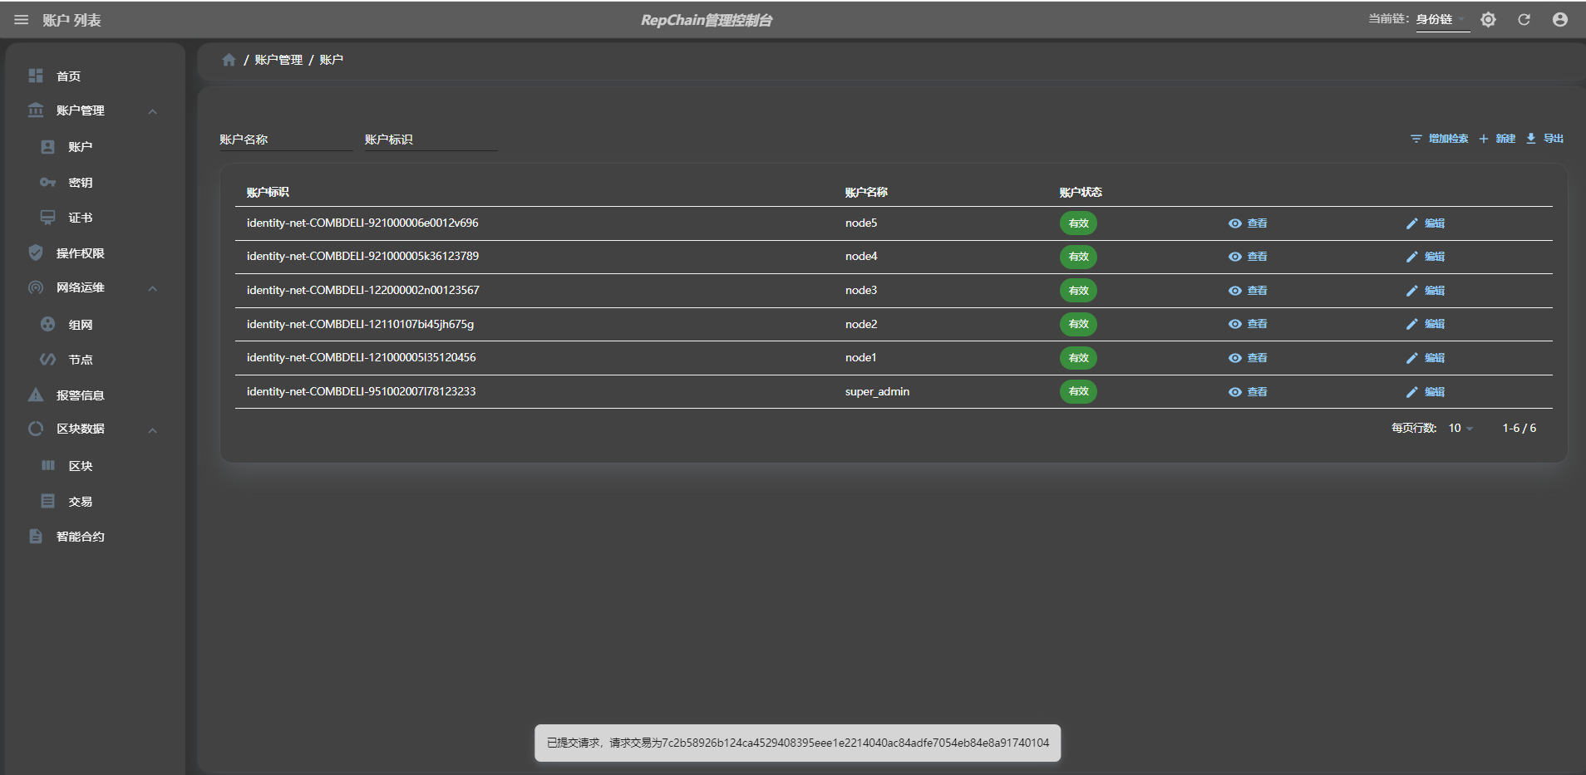
Task: Click 账户管理 breadcrumb link
Action: [278, 60]
